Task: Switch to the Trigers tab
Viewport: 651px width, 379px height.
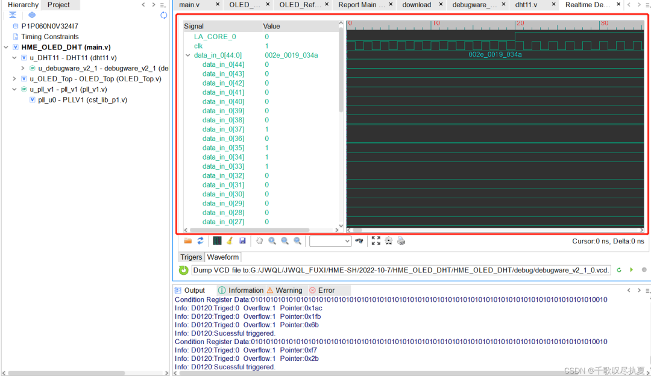Action: tap(191, 257)
